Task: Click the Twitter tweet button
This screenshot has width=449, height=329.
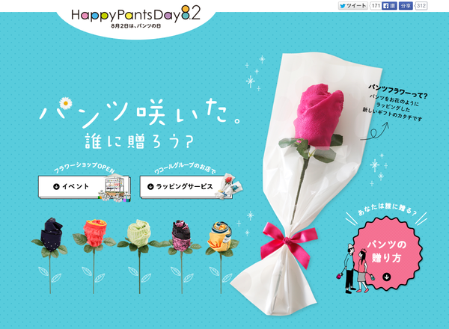Action: (x=353, y=6)
